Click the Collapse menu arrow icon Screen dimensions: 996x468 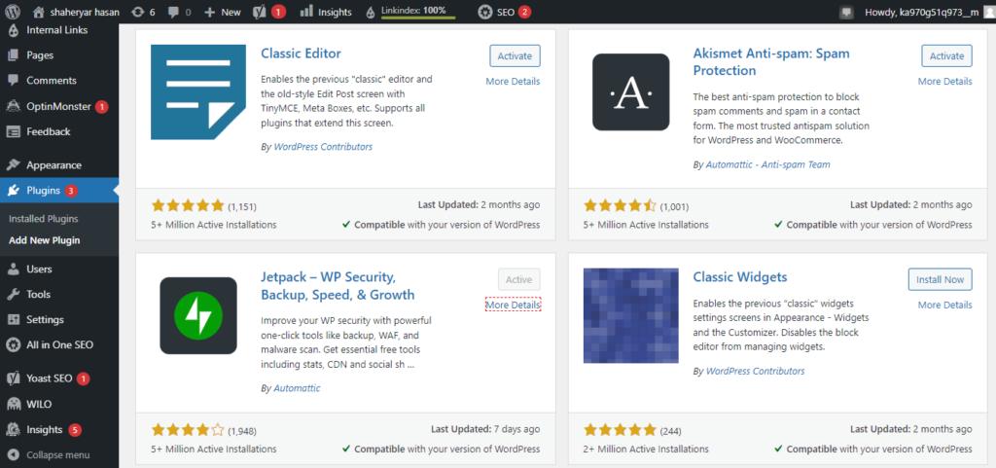[x=13, y=454]
